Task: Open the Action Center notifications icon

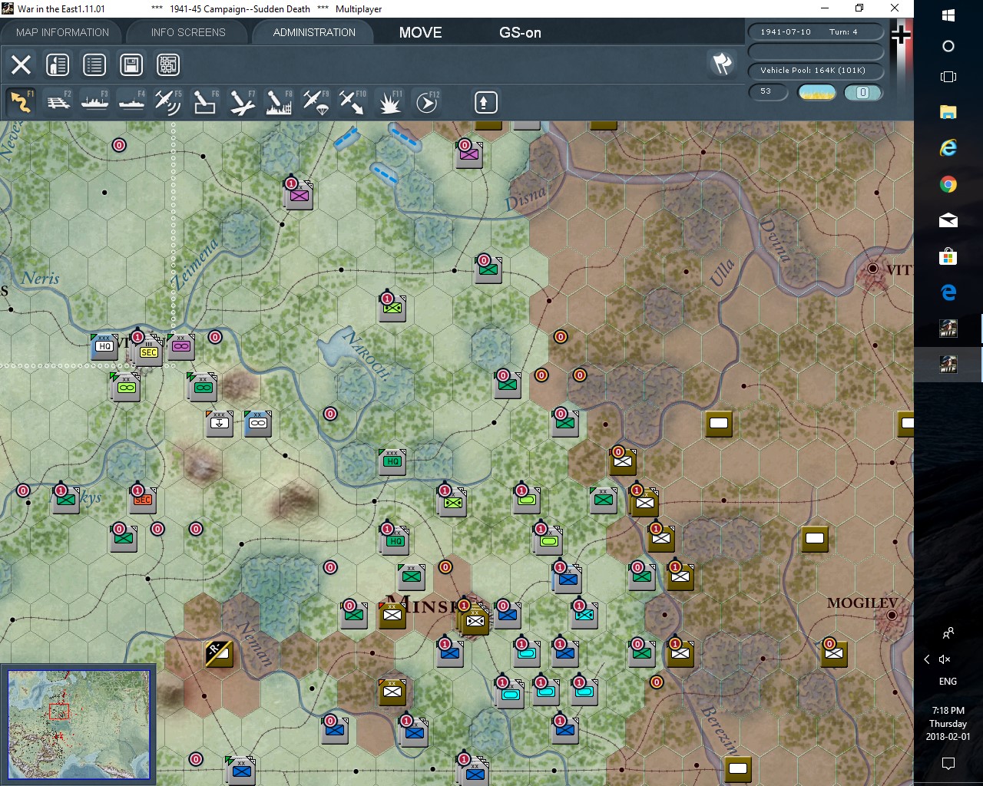Action: (x=948, y=763)
